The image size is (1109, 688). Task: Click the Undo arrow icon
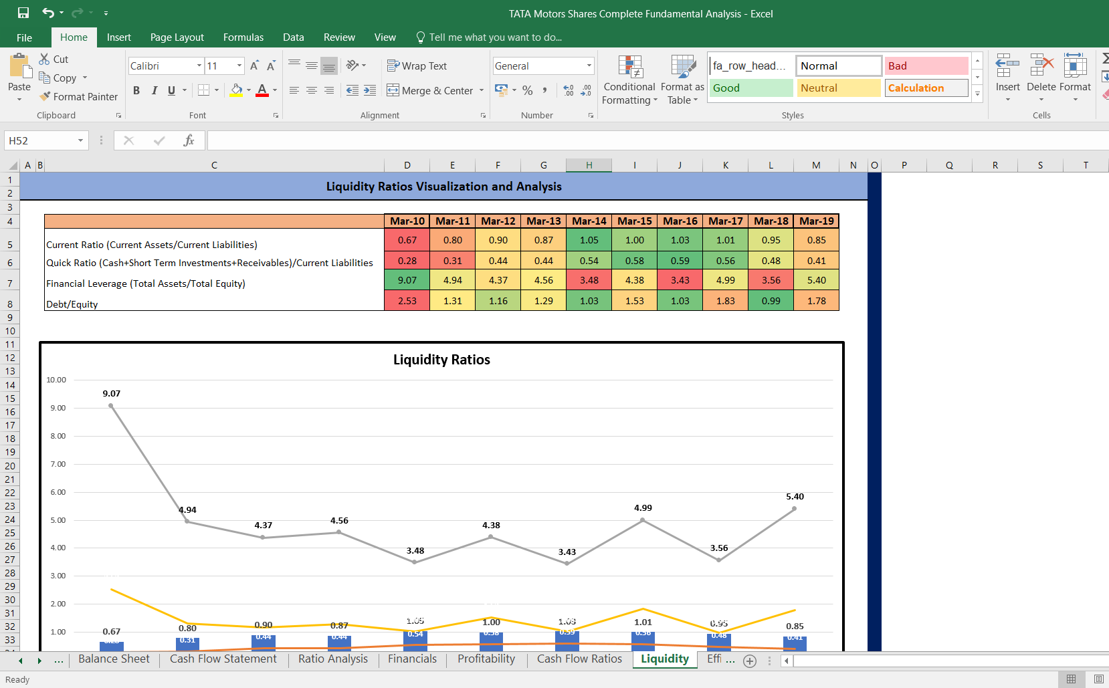(x=48, y=13)
